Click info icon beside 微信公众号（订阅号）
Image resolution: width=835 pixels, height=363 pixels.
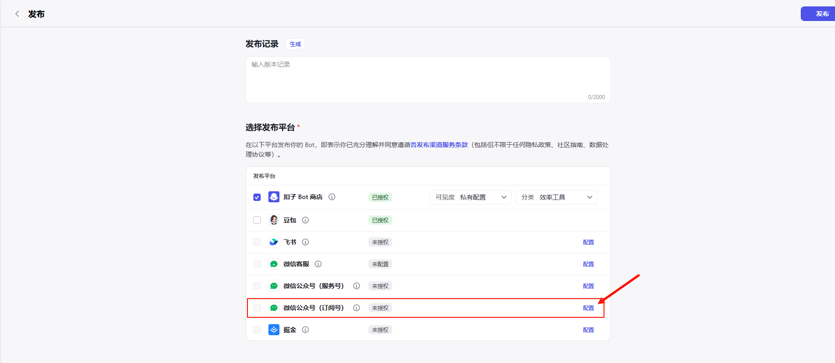coord(357,308)
